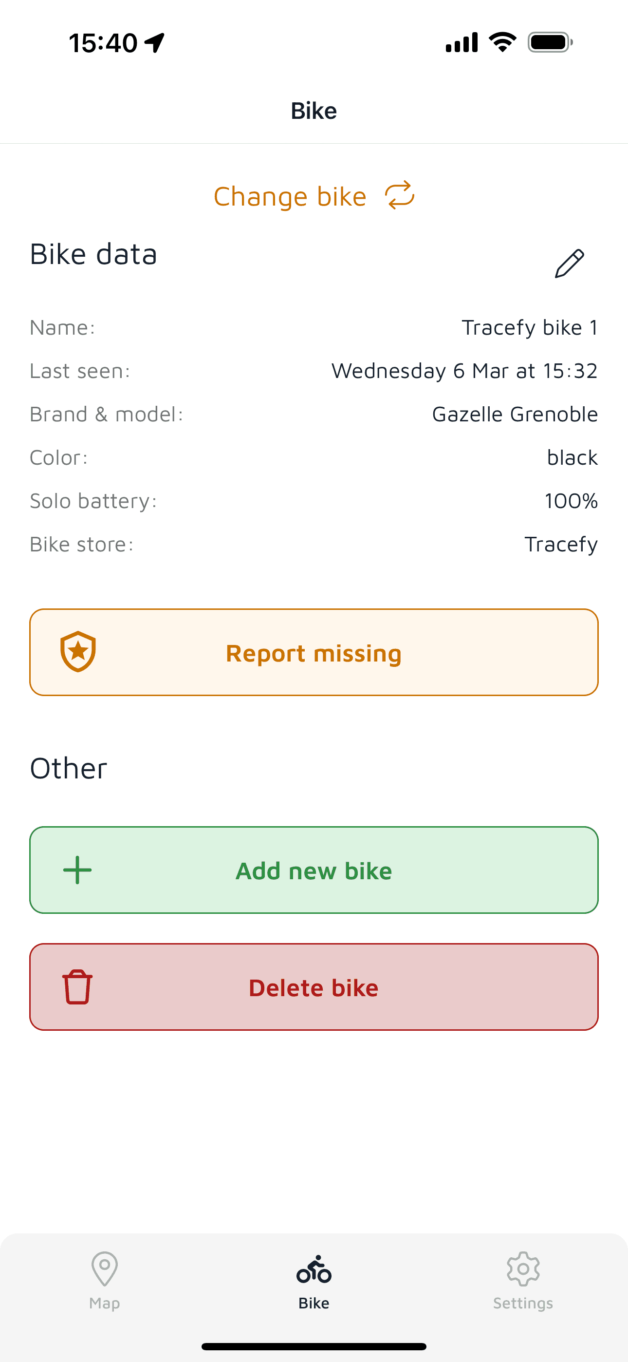Tap the shield star icon on Report missing

click(78, 651)
